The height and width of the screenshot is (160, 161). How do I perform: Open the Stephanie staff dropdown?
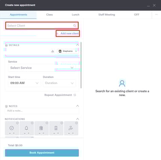(x=68, y=51)
